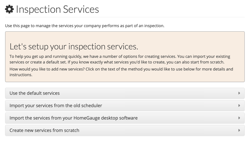The image size is (249, 143).
Task: Open the 'Create new services from scratch' accordion
Action: tap(124, 130)
